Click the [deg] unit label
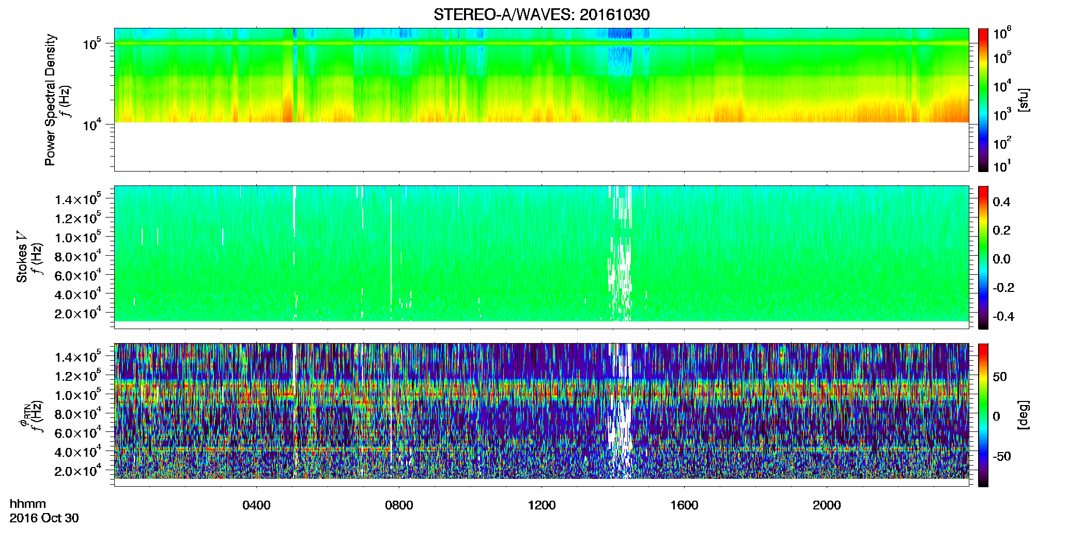 click(1024, 415)
